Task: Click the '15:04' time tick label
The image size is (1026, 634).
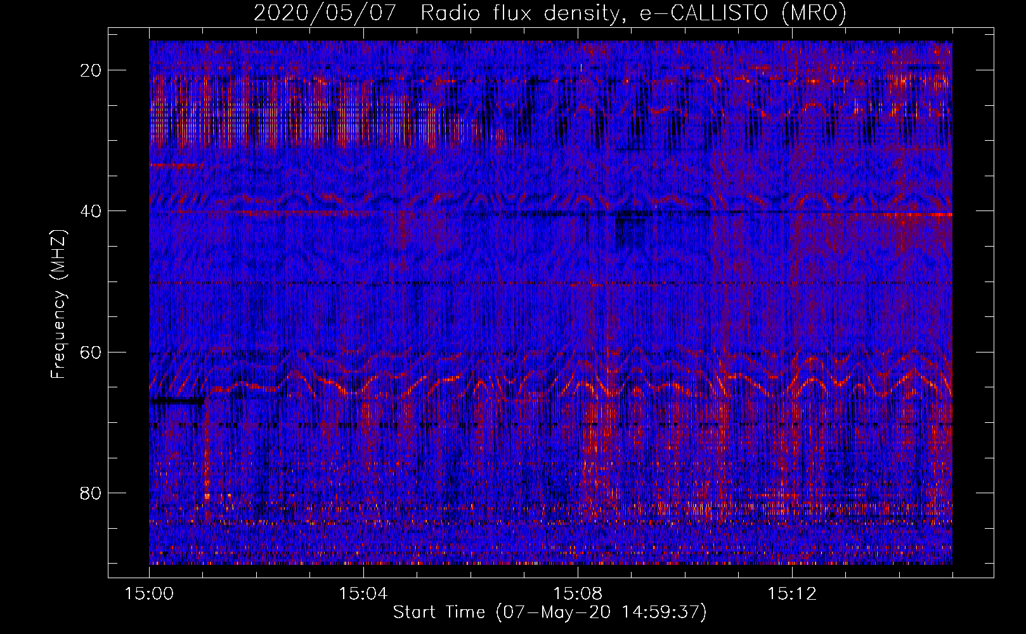Action: (363, 594)
